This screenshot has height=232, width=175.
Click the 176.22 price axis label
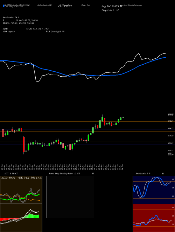tap(171, 136)
